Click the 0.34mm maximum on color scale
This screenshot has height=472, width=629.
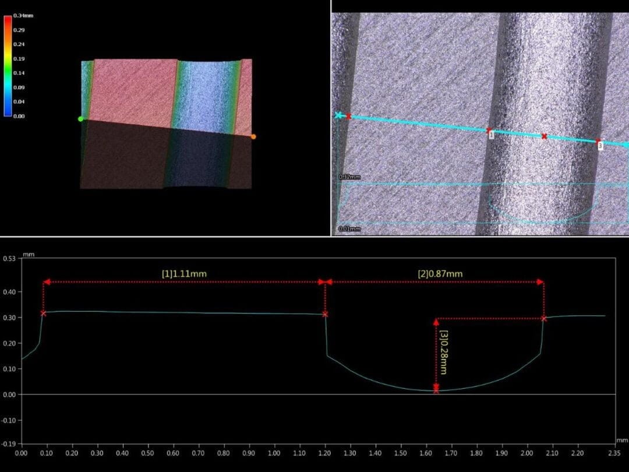tap(23, 16)
